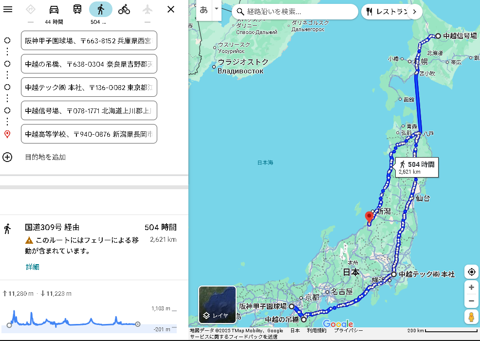Click the 2,621 km distance in route summary

pos(163,239)
